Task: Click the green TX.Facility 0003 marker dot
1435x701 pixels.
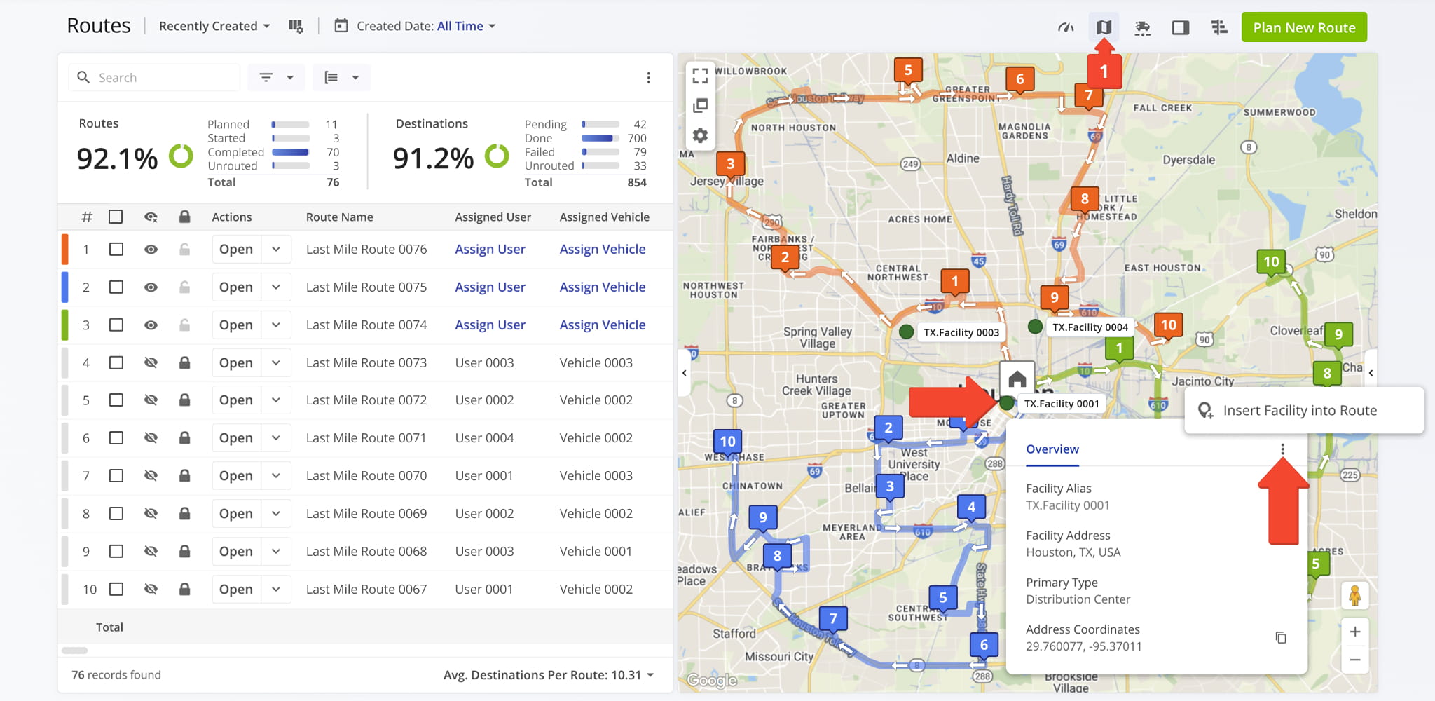Action: click(x=906, y=332)
